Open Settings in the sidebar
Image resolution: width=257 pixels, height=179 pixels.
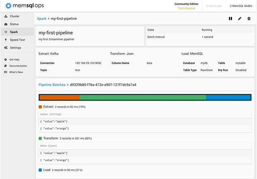click(17, 48)
